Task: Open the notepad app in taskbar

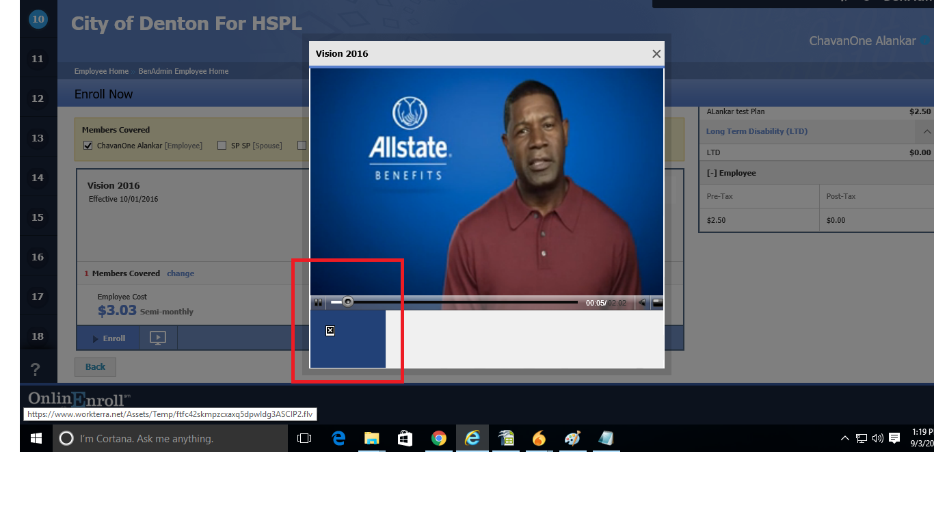Action: click(606, 438)
